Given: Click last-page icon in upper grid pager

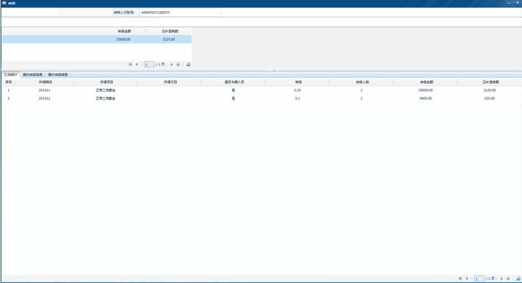Looking at the screenshot, I should tap(178, 65).
